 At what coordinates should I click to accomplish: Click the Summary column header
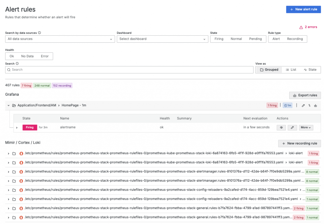[x=184, y=118]
